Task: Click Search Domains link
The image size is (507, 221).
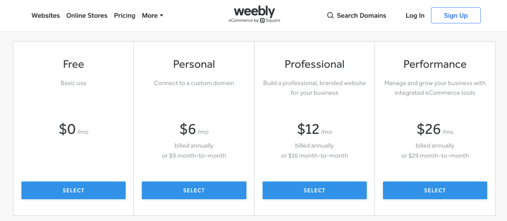Action: [361, 16]
